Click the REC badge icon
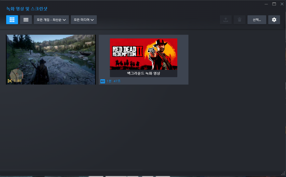 coord(103,81)
